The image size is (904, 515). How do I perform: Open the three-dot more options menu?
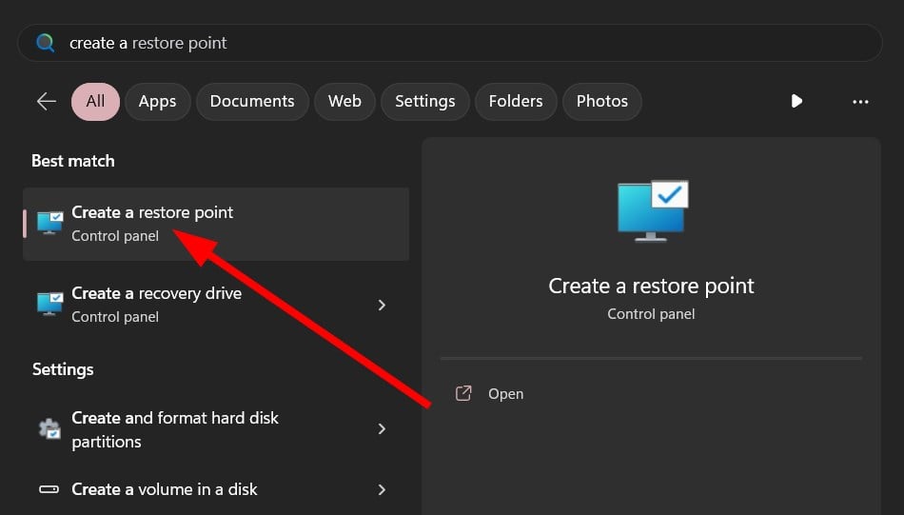click(860, 101)
